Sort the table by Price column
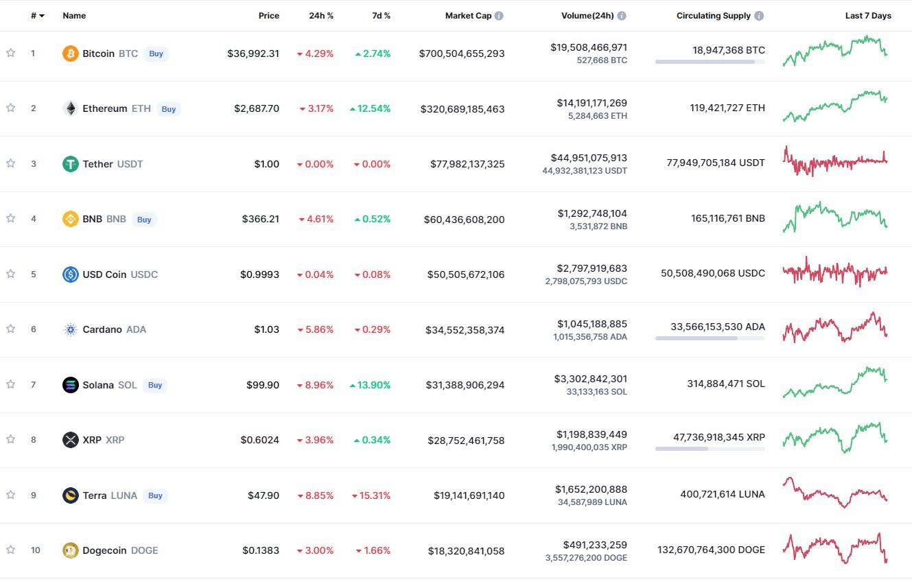 pyautogui.click(x=268, y=16)
